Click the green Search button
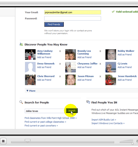Viewport: 138px width, 147px height. [72, 111]
